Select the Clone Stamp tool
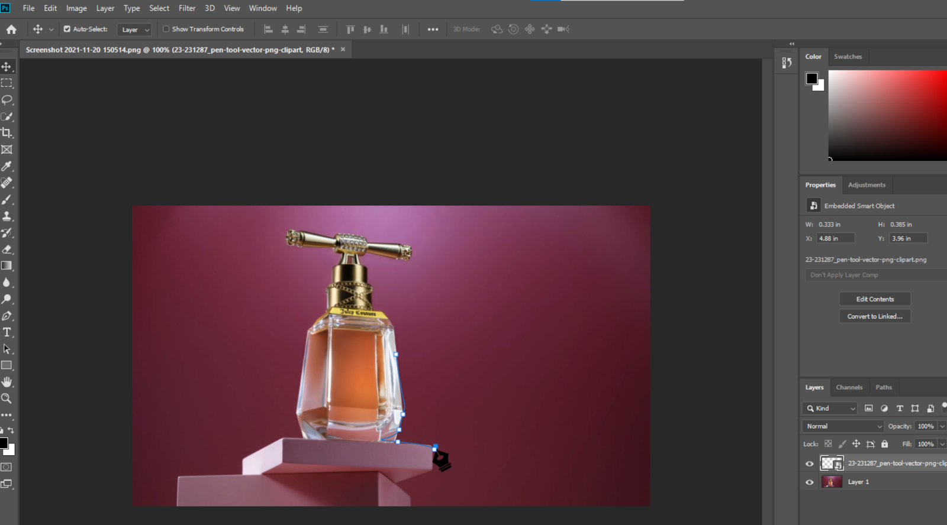Image resolution: width=947 pixels, height=525 pixels. [7, 216]
